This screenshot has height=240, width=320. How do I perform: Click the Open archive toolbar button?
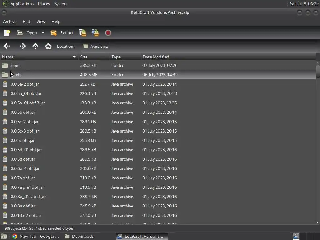tap(27, 33)
